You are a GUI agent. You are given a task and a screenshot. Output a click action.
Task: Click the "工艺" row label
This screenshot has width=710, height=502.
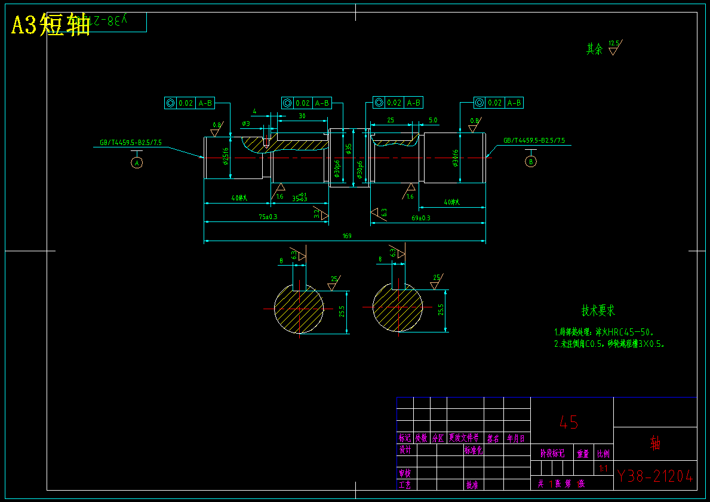point(405,485)
